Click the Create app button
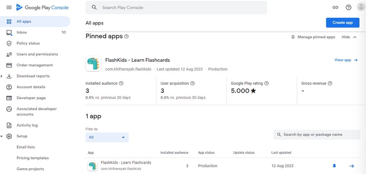 coord(343,23)
